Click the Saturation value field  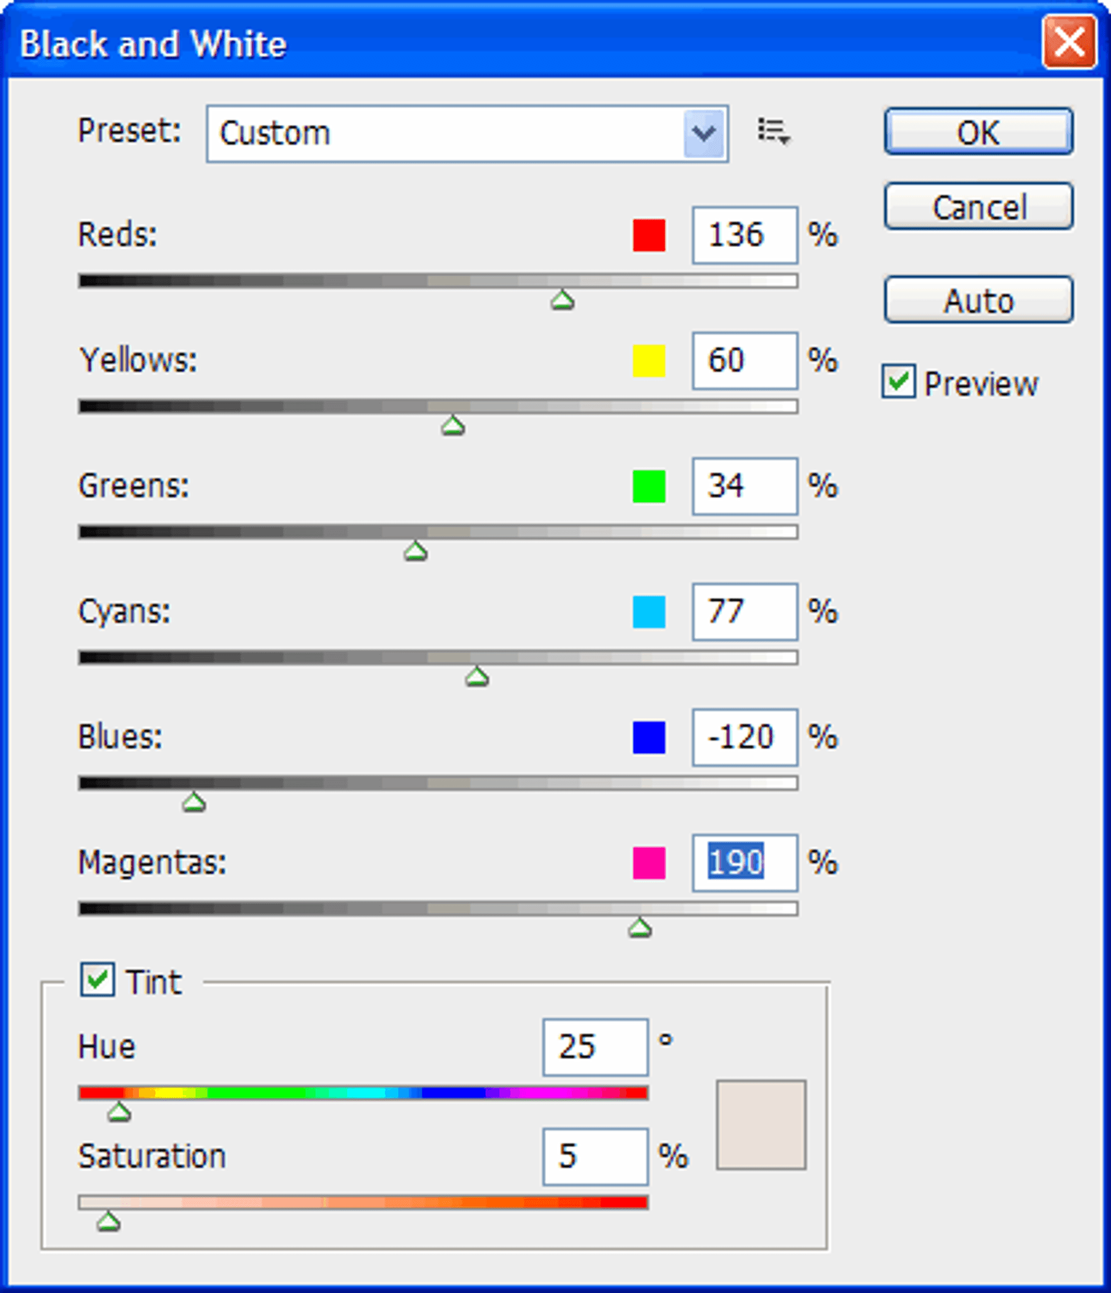pos(595,1156)
